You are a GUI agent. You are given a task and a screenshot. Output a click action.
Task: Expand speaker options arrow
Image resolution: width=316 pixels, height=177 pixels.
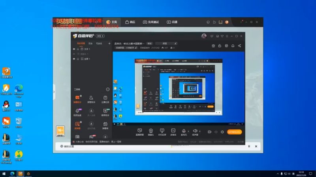coord(200,131)
